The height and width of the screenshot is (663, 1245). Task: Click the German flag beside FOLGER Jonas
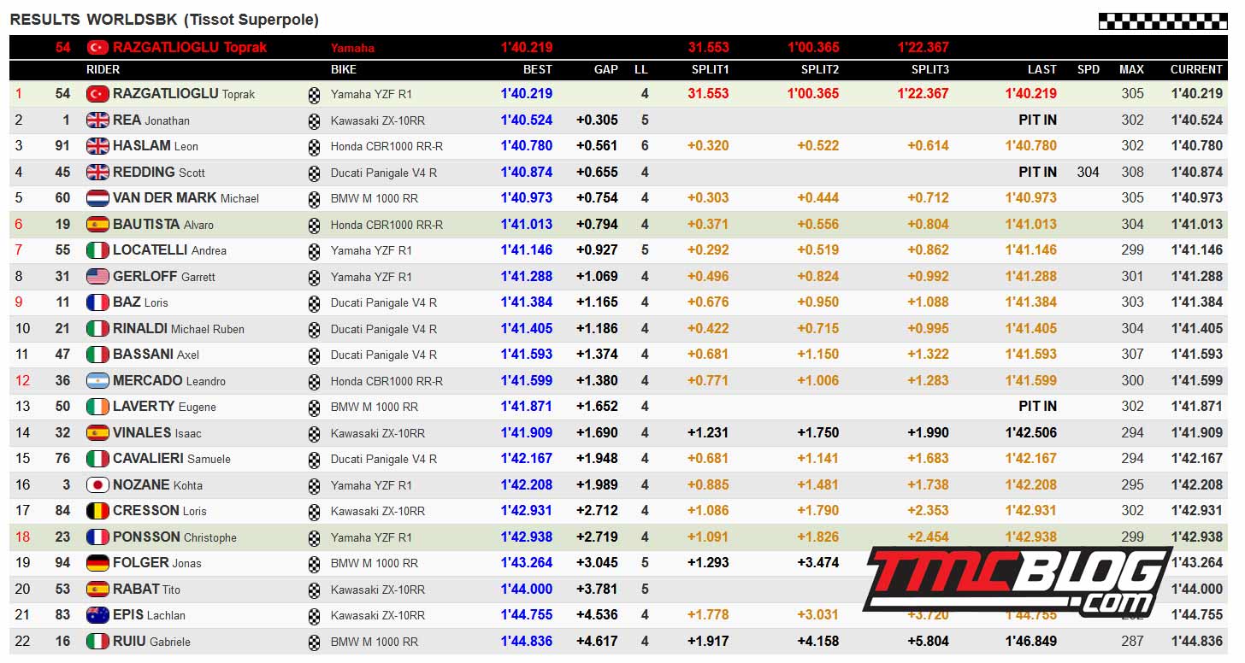point(97,563)
